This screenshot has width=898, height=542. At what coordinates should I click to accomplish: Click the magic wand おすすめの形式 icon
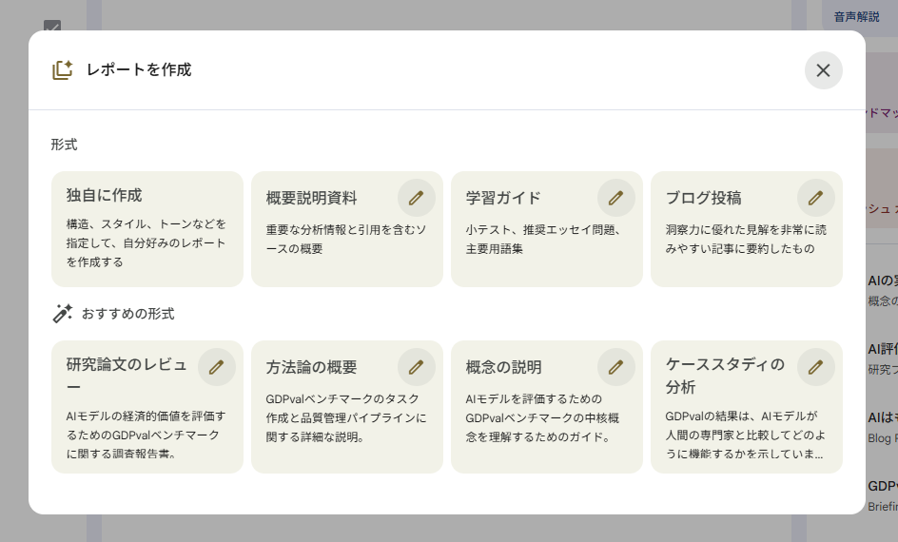click(x=63, y=313)
